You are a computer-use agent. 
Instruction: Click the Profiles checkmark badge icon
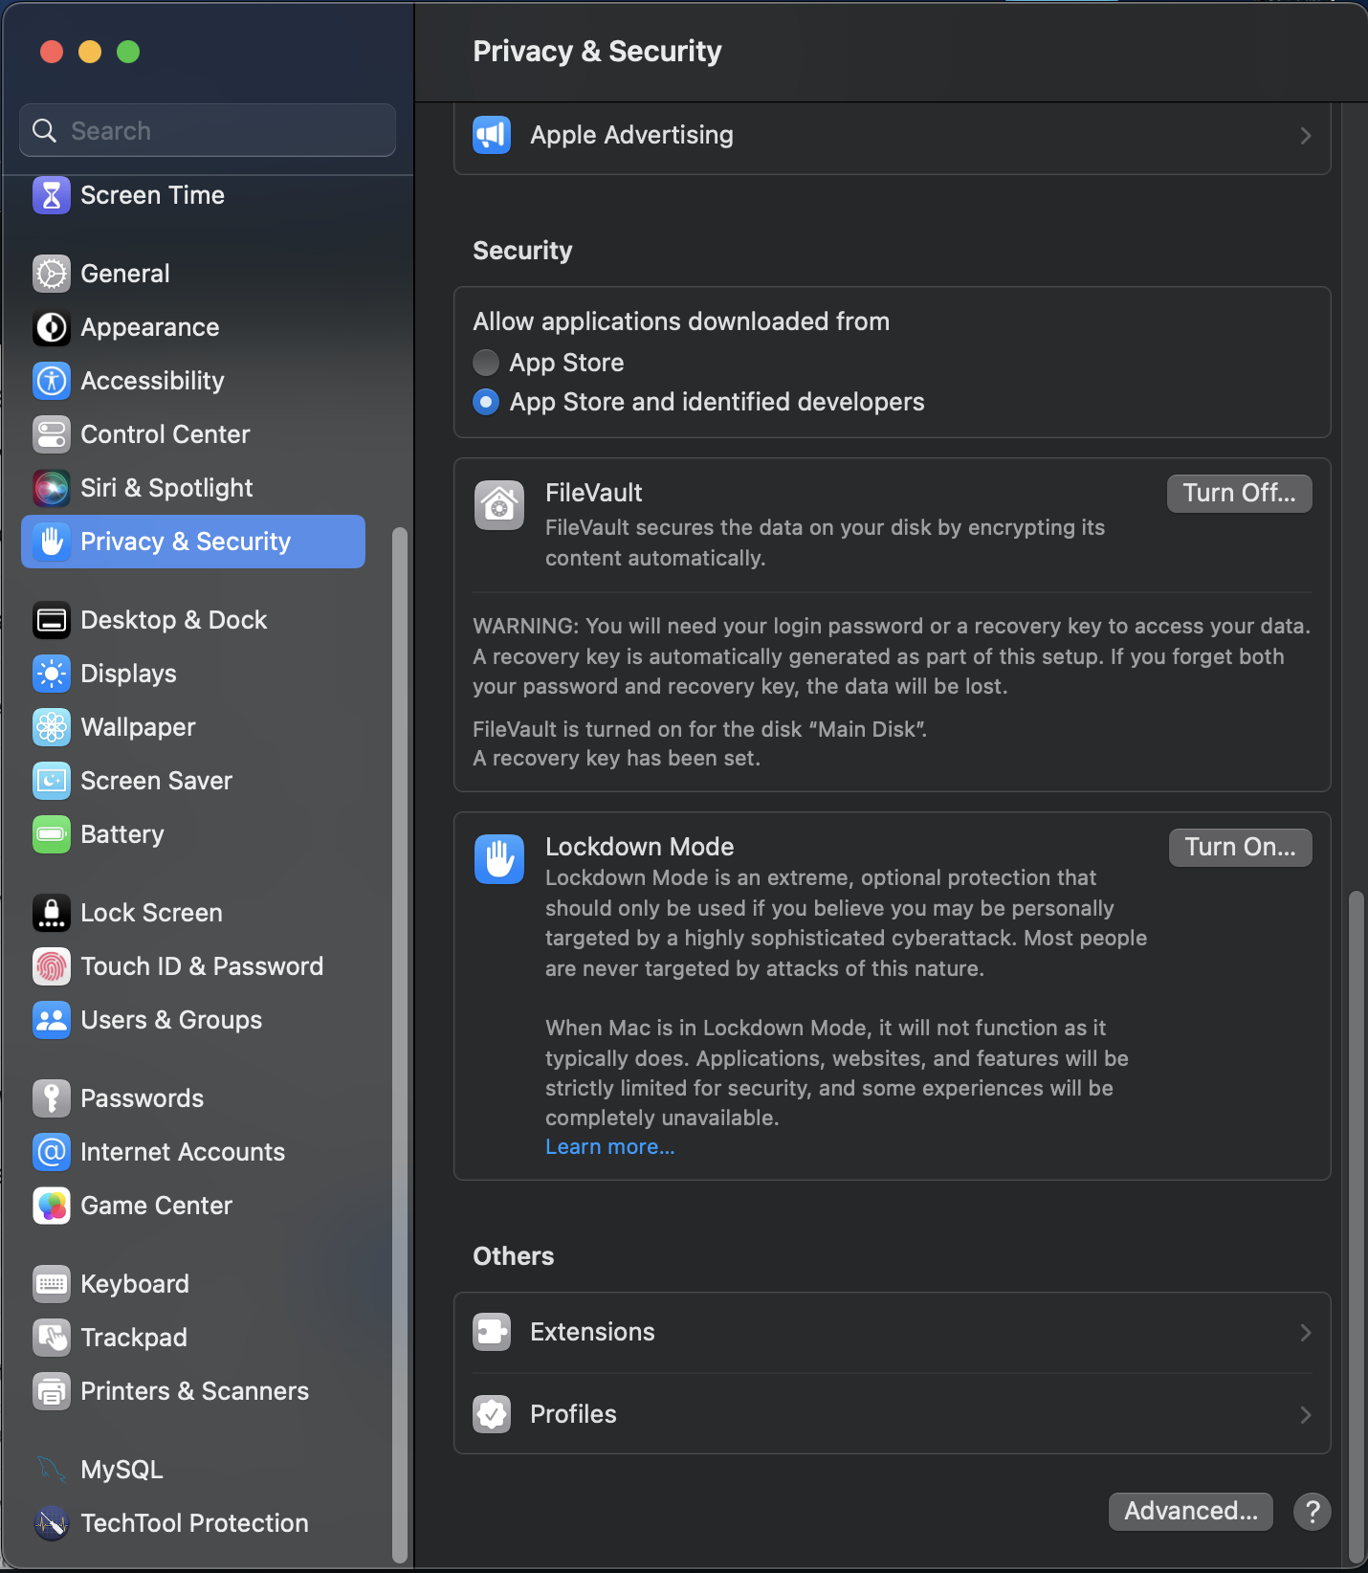click(492, 1414)
